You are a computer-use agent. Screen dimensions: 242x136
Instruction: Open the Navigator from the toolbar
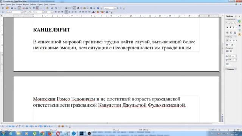click(x=81, y=8)
